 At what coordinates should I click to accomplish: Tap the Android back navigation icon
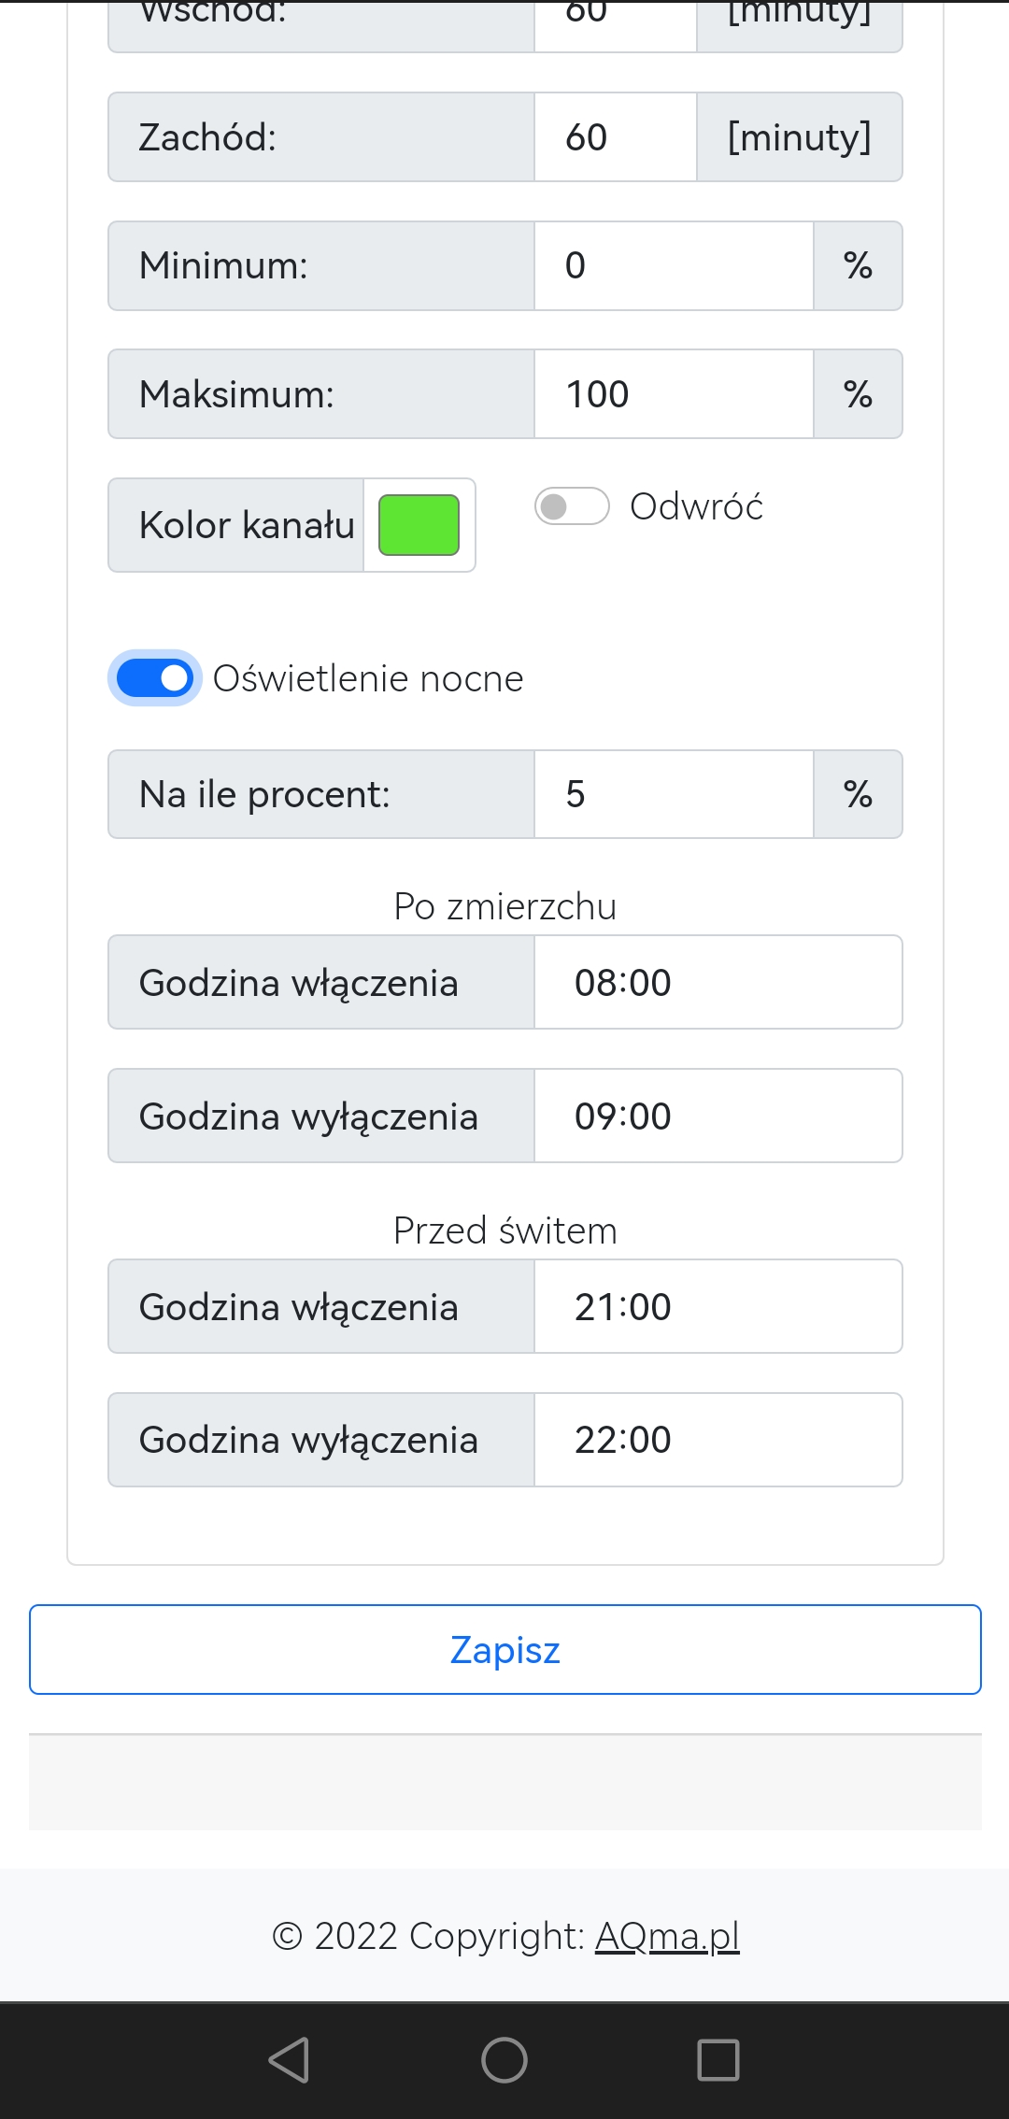(x=289, y=2059)
